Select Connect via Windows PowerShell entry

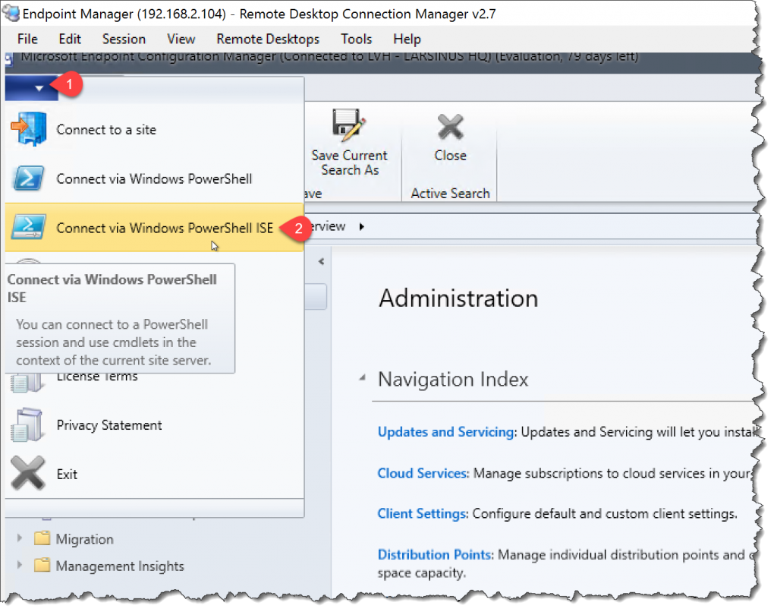[x=154, y=178]
